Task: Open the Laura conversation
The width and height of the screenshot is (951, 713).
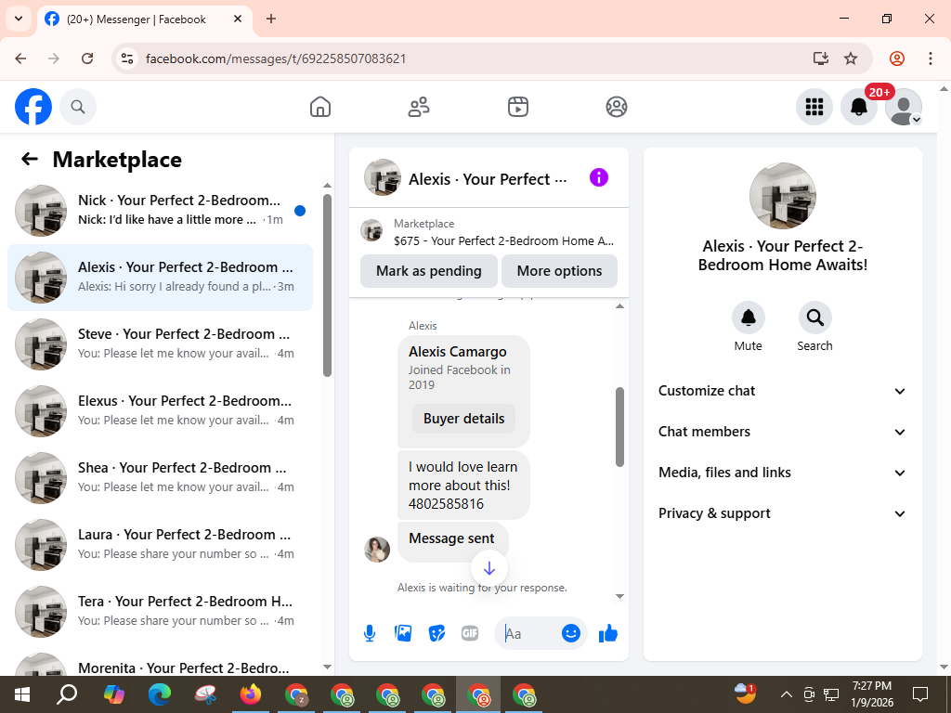Action: click(160, 544)
